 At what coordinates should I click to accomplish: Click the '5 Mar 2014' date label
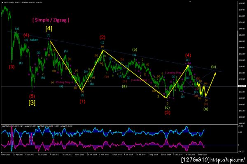(x=104, y=155)
